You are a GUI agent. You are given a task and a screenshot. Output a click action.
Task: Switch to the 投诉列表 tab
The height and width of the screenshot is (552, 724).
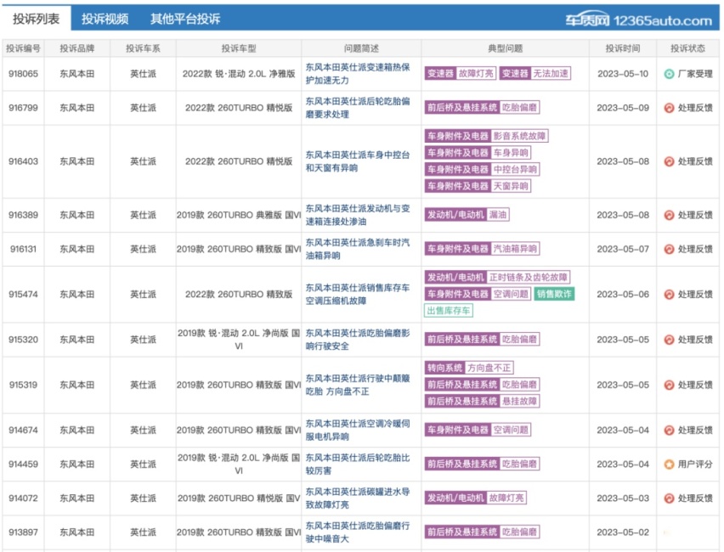click(x=36, y=19)
